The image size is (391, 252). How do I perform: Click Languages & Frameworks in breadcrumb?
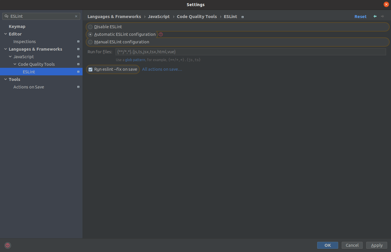[114, 17]
